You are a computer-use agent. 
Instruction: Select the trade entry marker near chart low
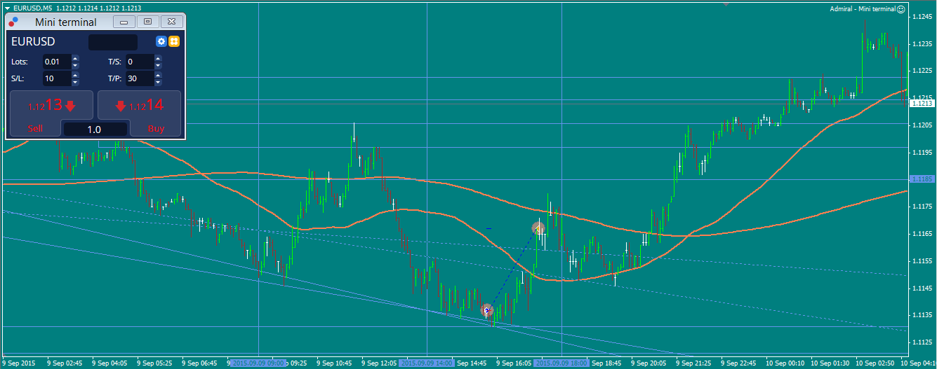tap(487, 309)
